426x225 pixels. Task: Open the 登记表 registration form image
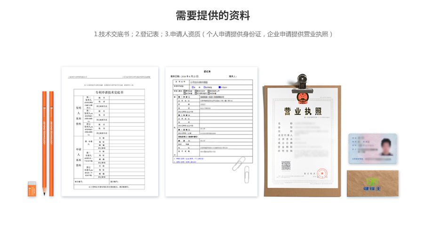pos(211,132)
